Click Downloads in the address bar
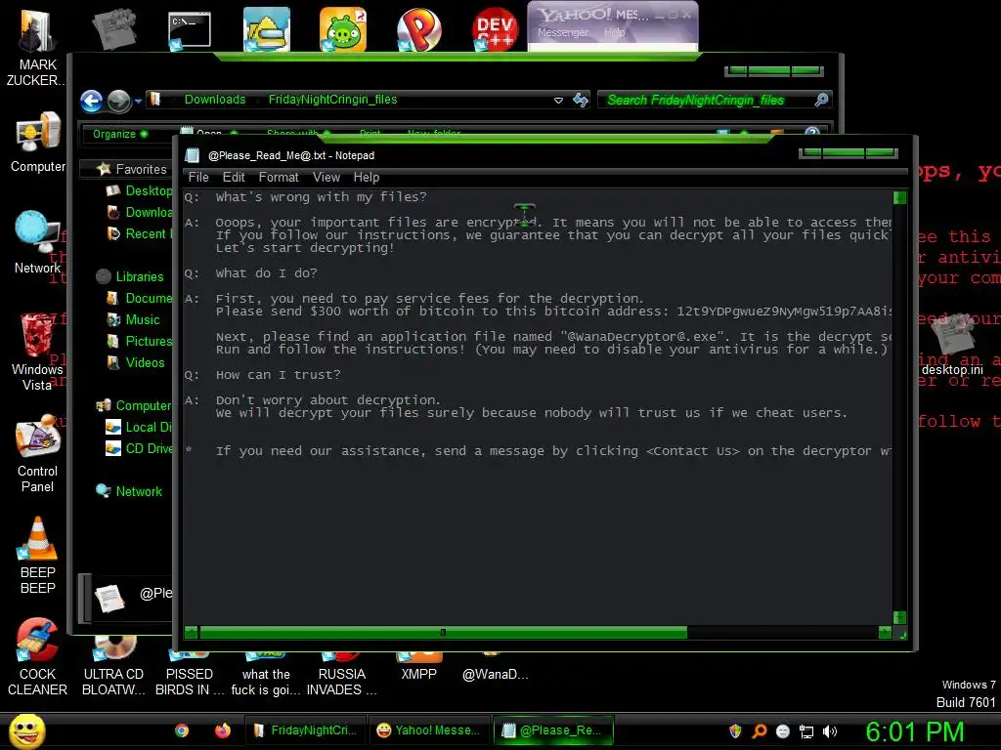The image size is (1001, 750). point(214,100)
